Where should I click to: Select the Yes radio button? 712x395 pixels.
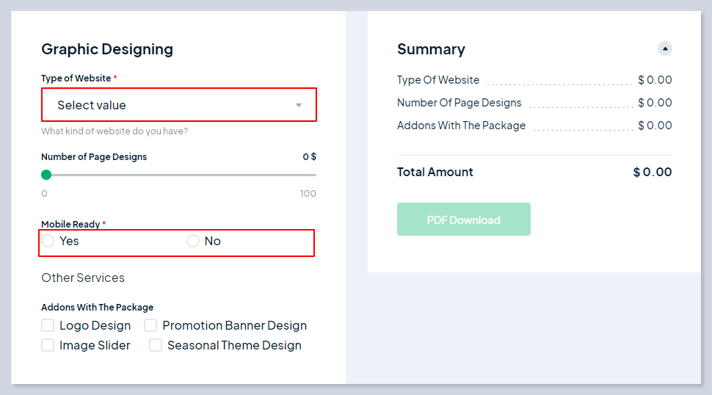tap(48, 241)
